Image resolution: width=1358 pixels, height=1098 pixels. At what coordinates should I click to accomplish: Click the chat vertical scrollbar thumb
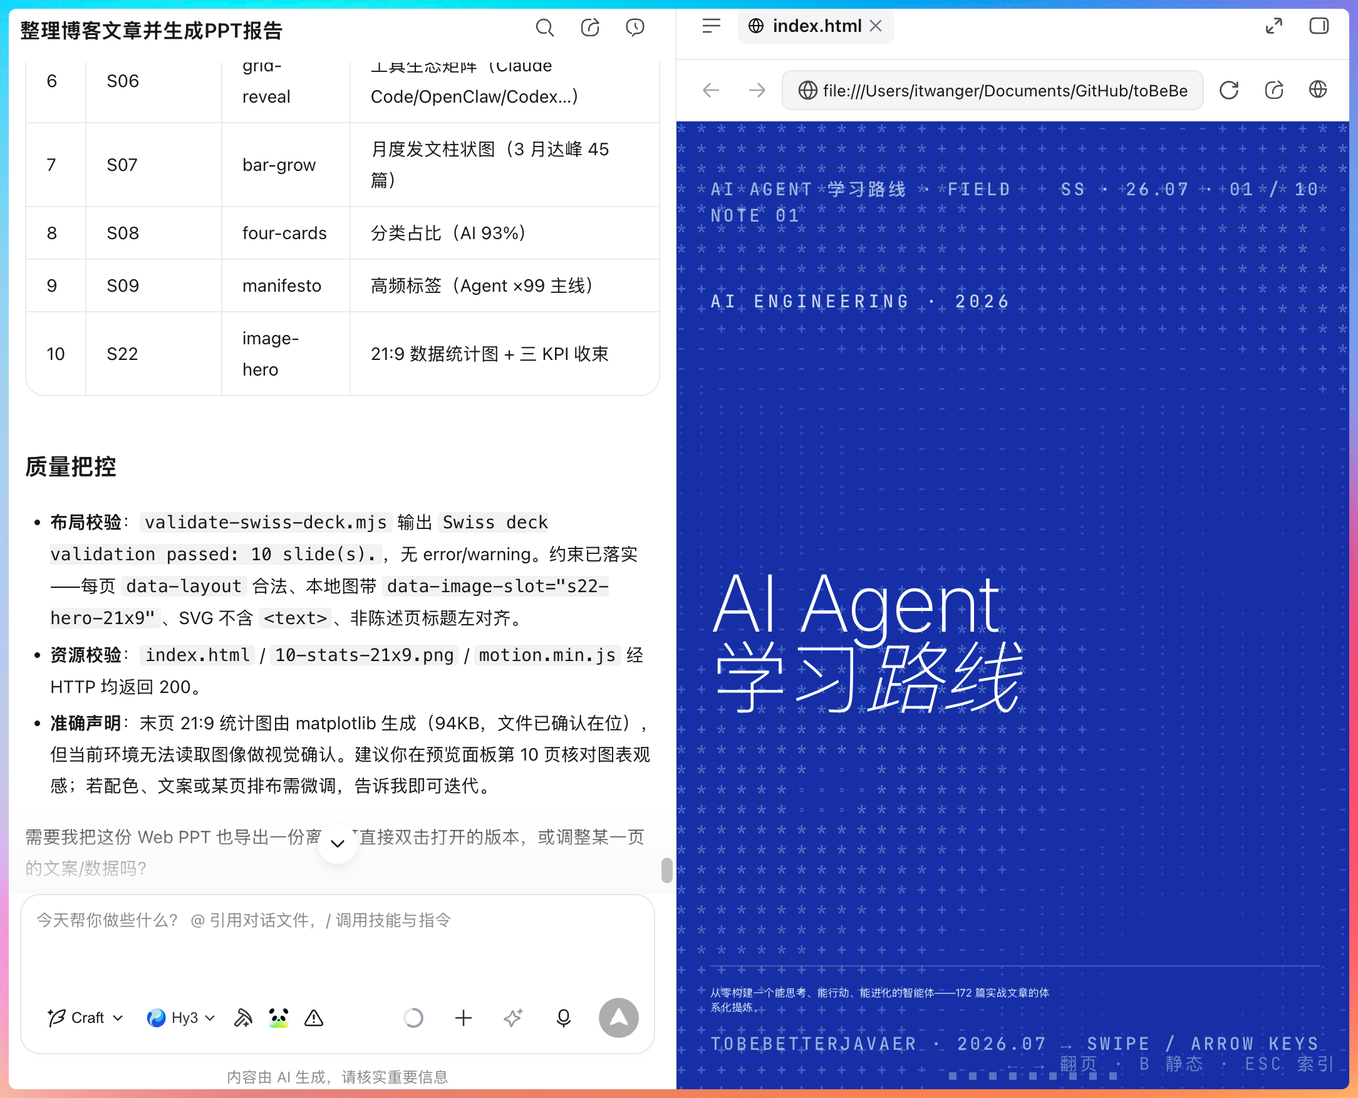coord(666,870)
